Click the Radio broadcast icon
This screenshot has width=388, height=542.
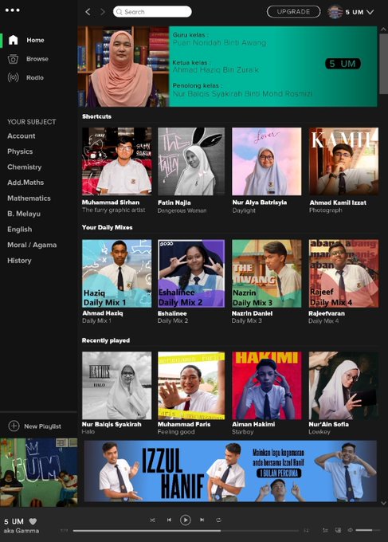13,77
